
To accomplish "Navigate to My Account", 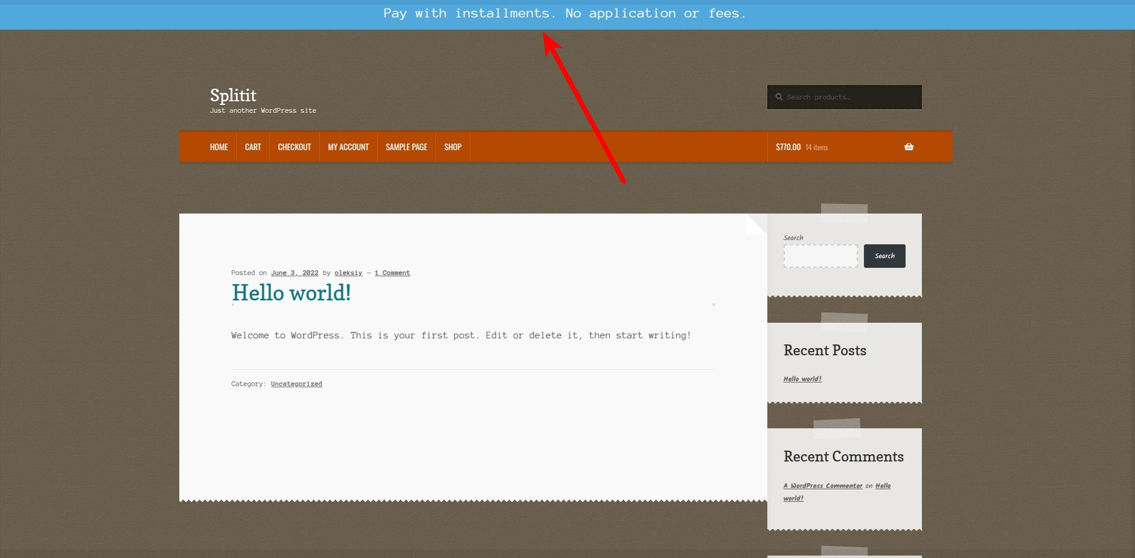I will (x=348, y=147).
